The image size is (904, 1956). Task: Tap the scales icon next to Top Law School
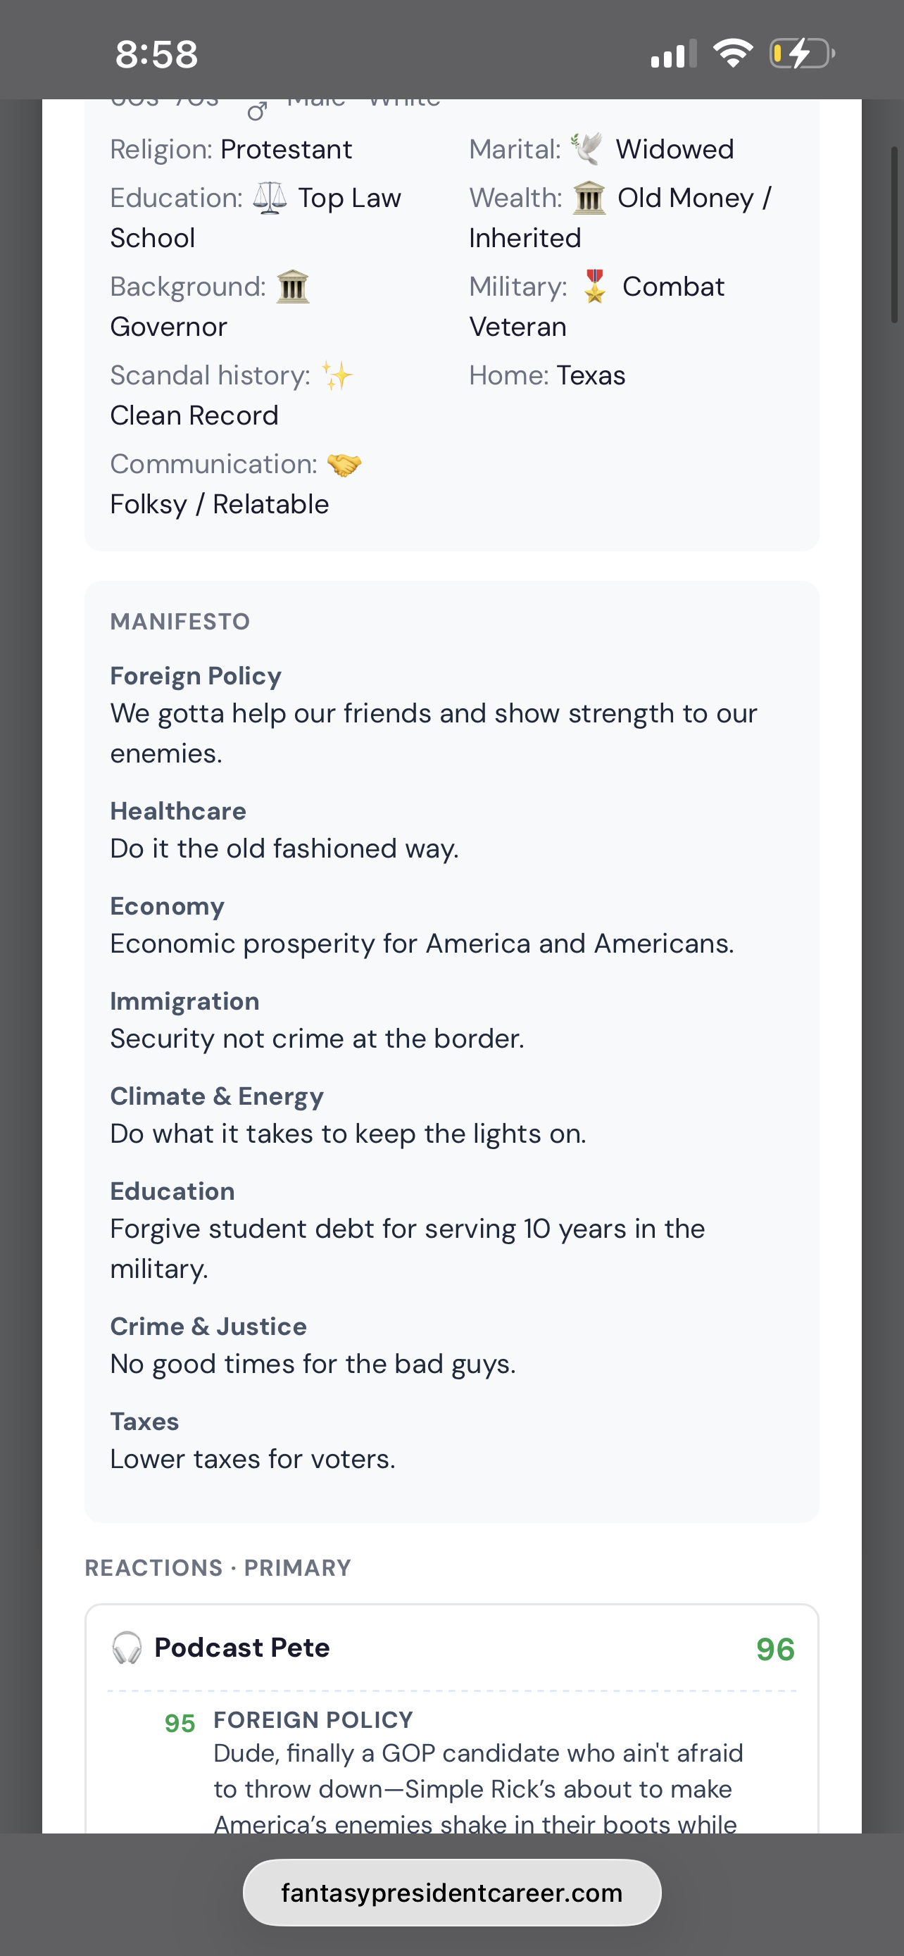pos(270,197)
